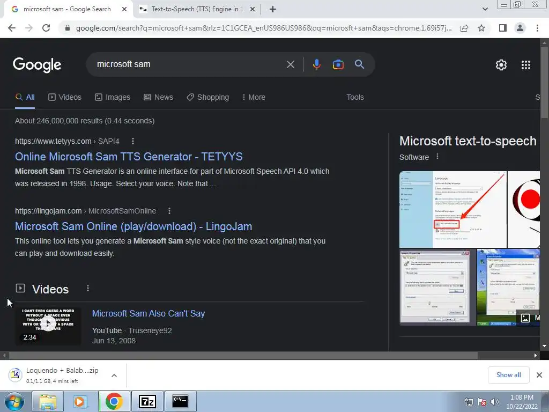Screen dimensions: 549x412
Task: Open Online Microsoft Sam TTS Generator link
Action: 129,157
